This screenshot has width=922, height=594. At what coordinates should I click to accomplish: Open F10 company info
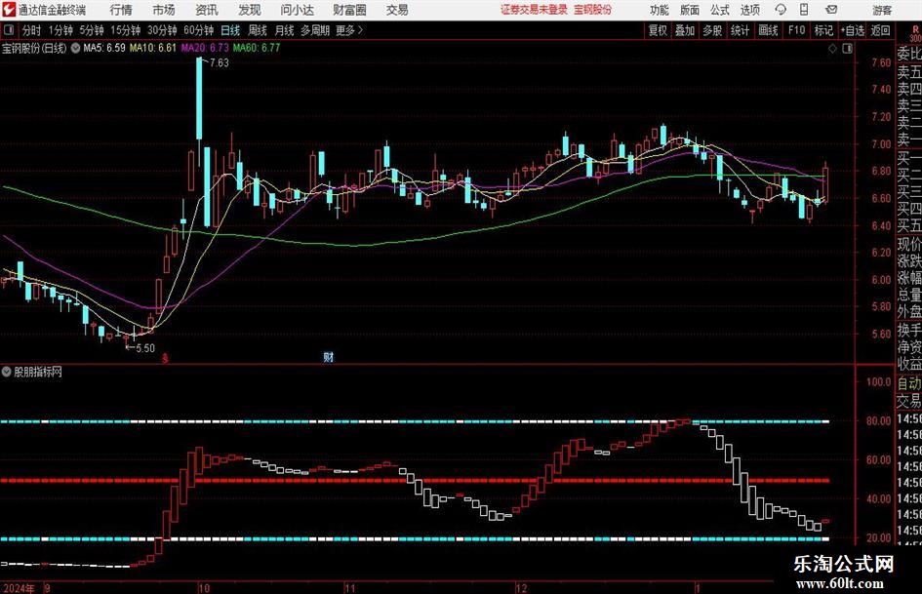pyautogui.click(x=796, y=30)
